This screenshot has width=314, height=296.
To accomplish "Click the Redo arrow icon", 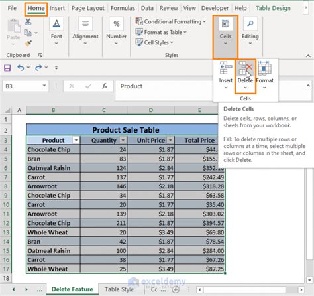I will tap(38, 68).
